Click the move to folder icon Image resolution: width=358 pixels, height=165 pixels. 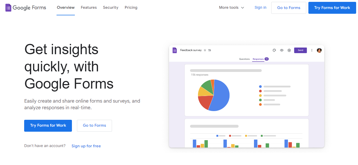210,50
